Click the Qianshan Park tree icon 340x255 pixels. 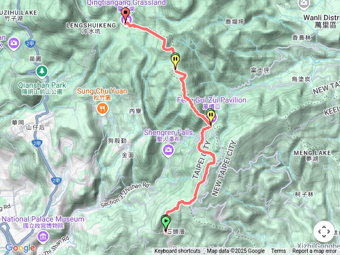click(42, 72)
